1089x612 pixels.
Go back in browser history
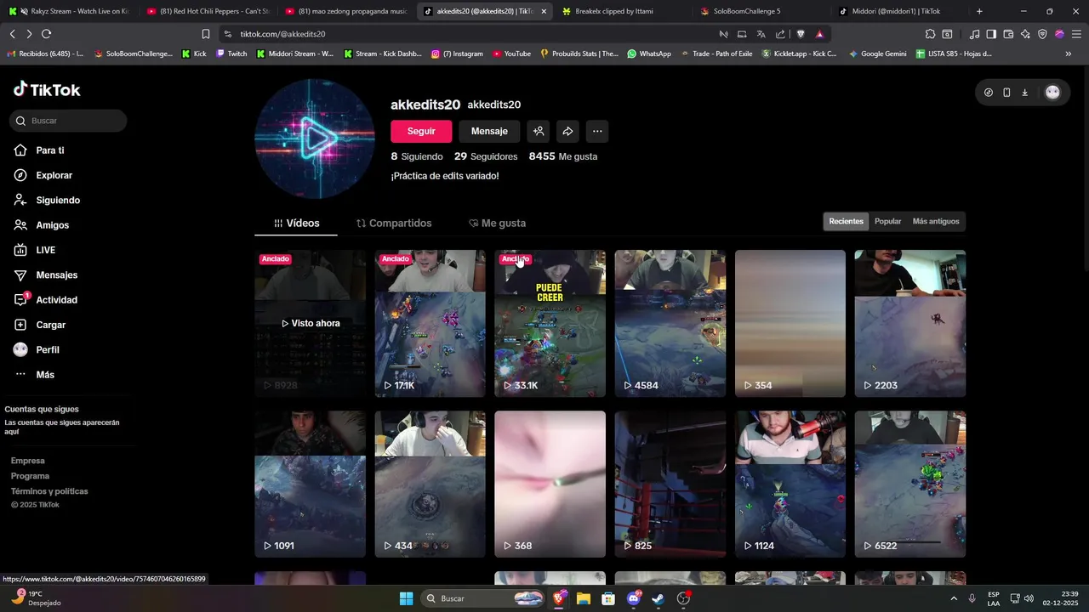[13, 34]
